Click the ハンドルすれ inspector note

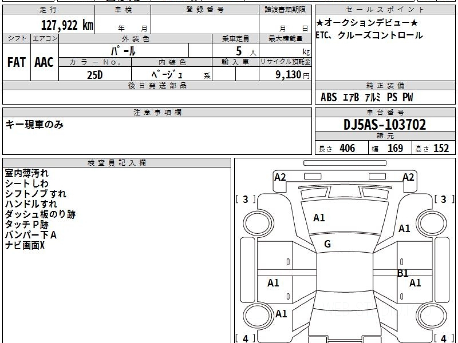pyautogui.click(x=31, y=204)
